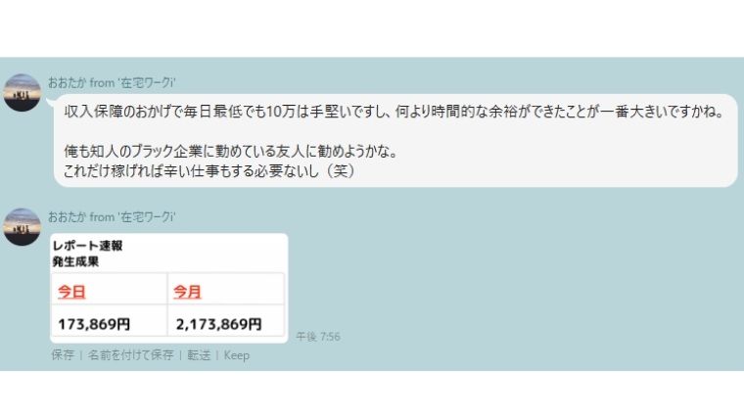
Task: Save the image to Keep
Action: pyautogui.click(x=236, y=355)
